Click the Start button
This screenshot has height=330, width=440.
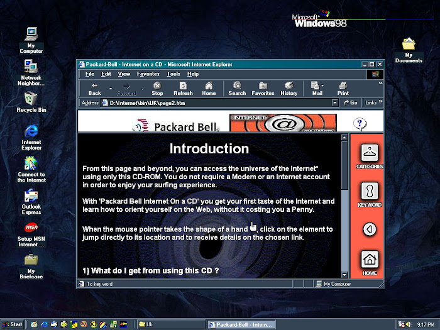(13, 324)
